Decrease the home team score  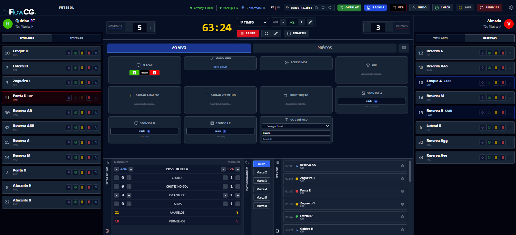(129, 28)
